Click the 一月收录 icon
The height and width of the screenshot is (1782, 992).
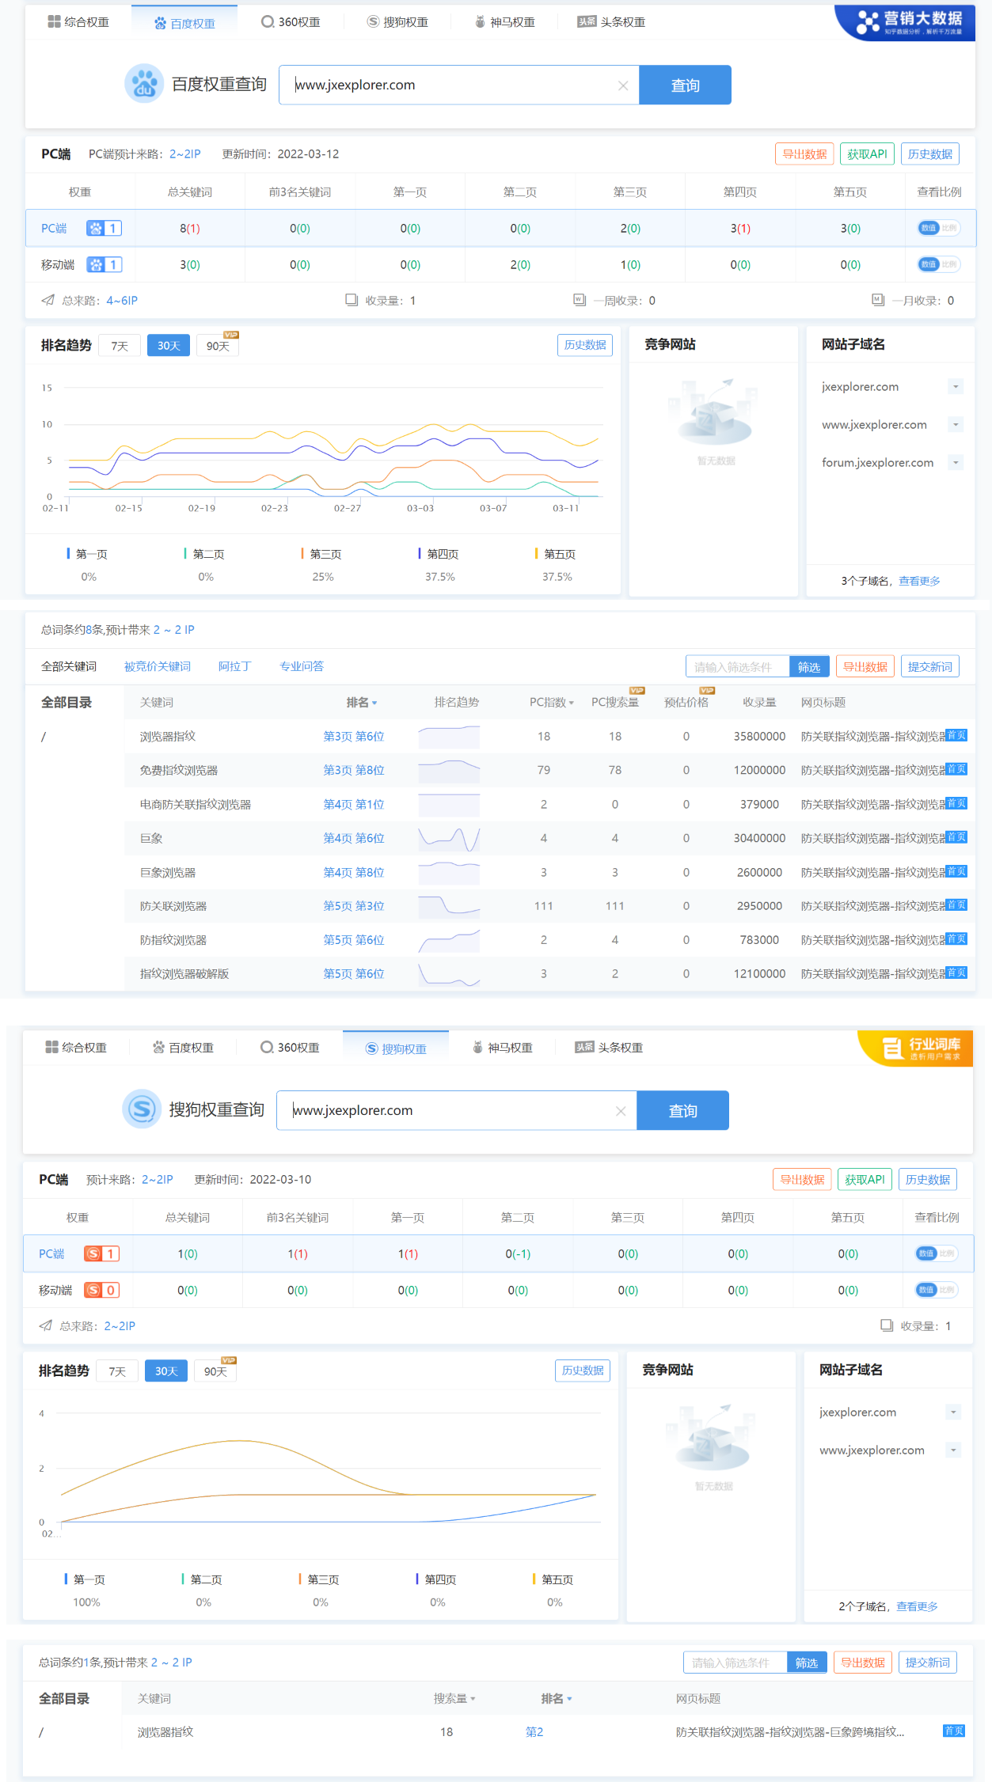pos(877,301)
